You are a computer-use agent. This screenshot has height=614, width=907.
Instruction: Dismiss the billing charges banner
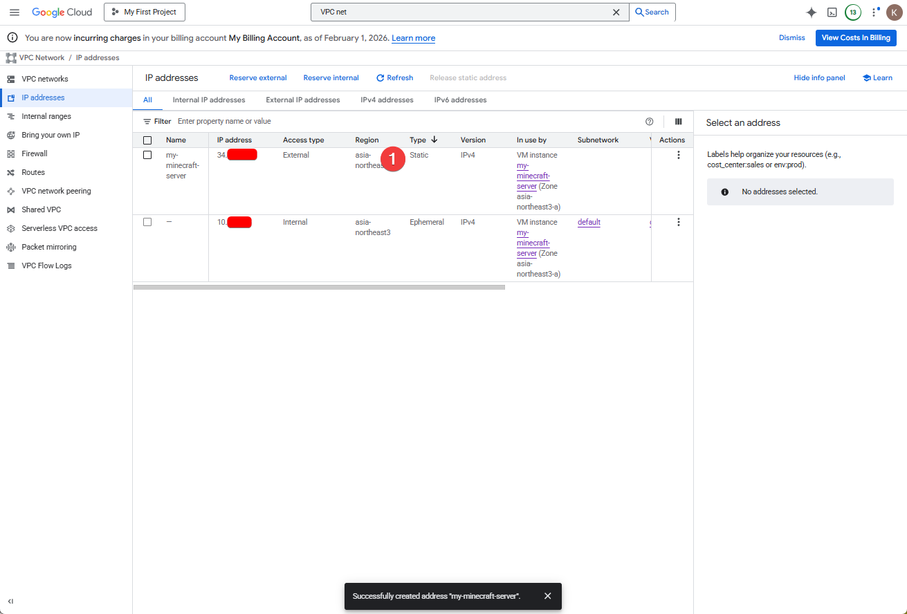(792, 38)
